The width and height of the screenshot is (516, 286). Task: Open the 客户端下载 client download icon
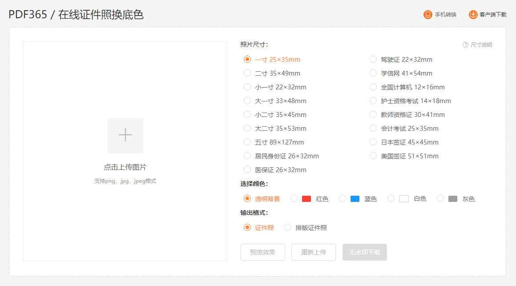[473, 14]
